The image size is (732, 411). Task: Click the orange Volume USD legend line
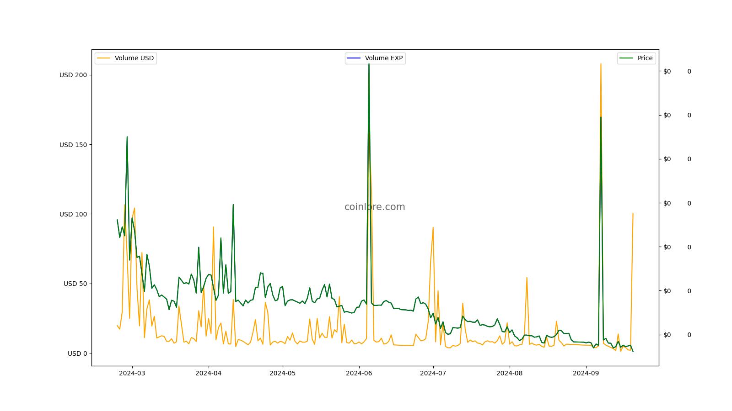(104, 58)
